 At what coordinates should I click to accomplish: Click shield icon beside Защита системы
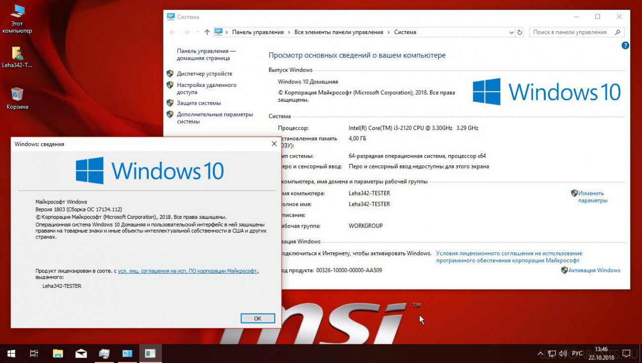(x=170, y=103)
